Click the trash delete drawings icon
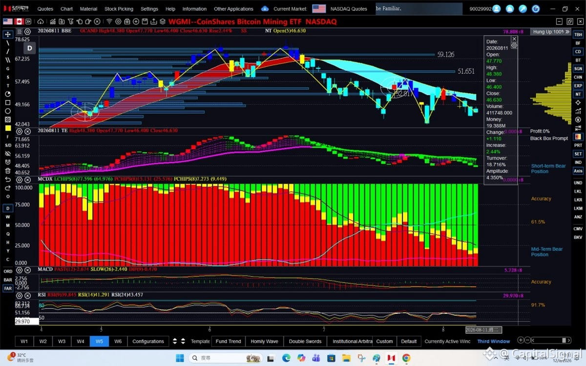Image resolution: width=586 pixels, height=366 pixels. (8, 171)
